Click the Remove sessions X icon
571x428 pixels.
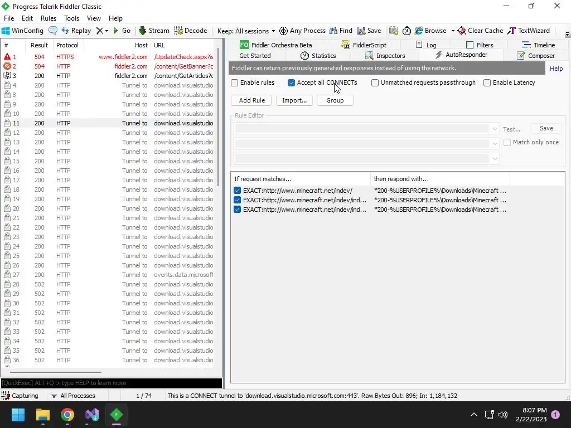click(x=99, y=31)
